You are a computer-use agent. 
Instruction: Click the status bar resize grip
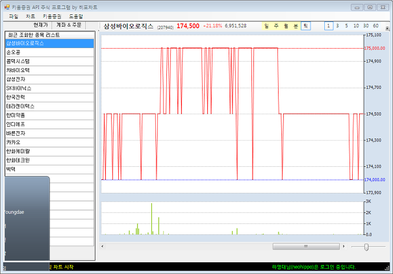click(387, 268)
